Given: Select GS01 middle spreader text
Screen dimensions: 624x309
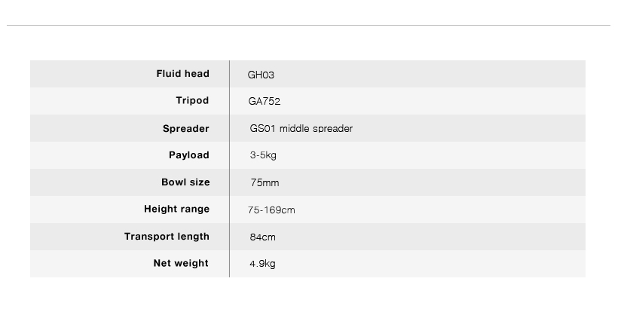Looking at the screenshot, I should (301, 129).
